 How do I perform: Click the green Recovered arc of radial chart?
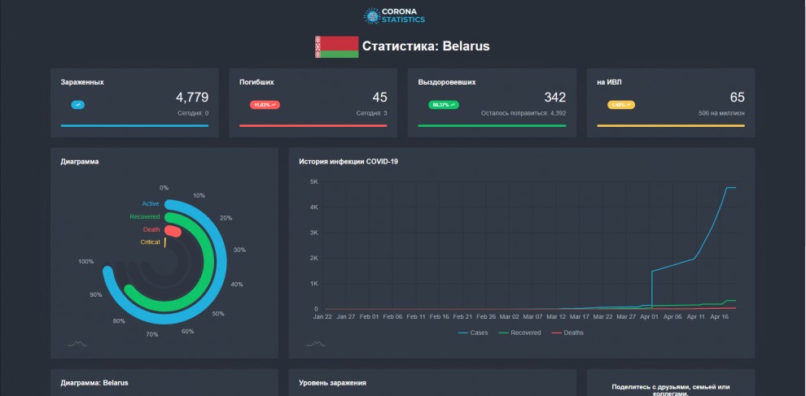(x=208, y=261)
